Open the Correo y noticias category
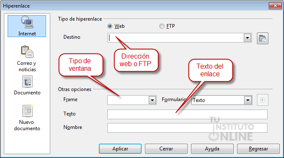The height and width of the screenshot is (158, 284). pos(27,59)
